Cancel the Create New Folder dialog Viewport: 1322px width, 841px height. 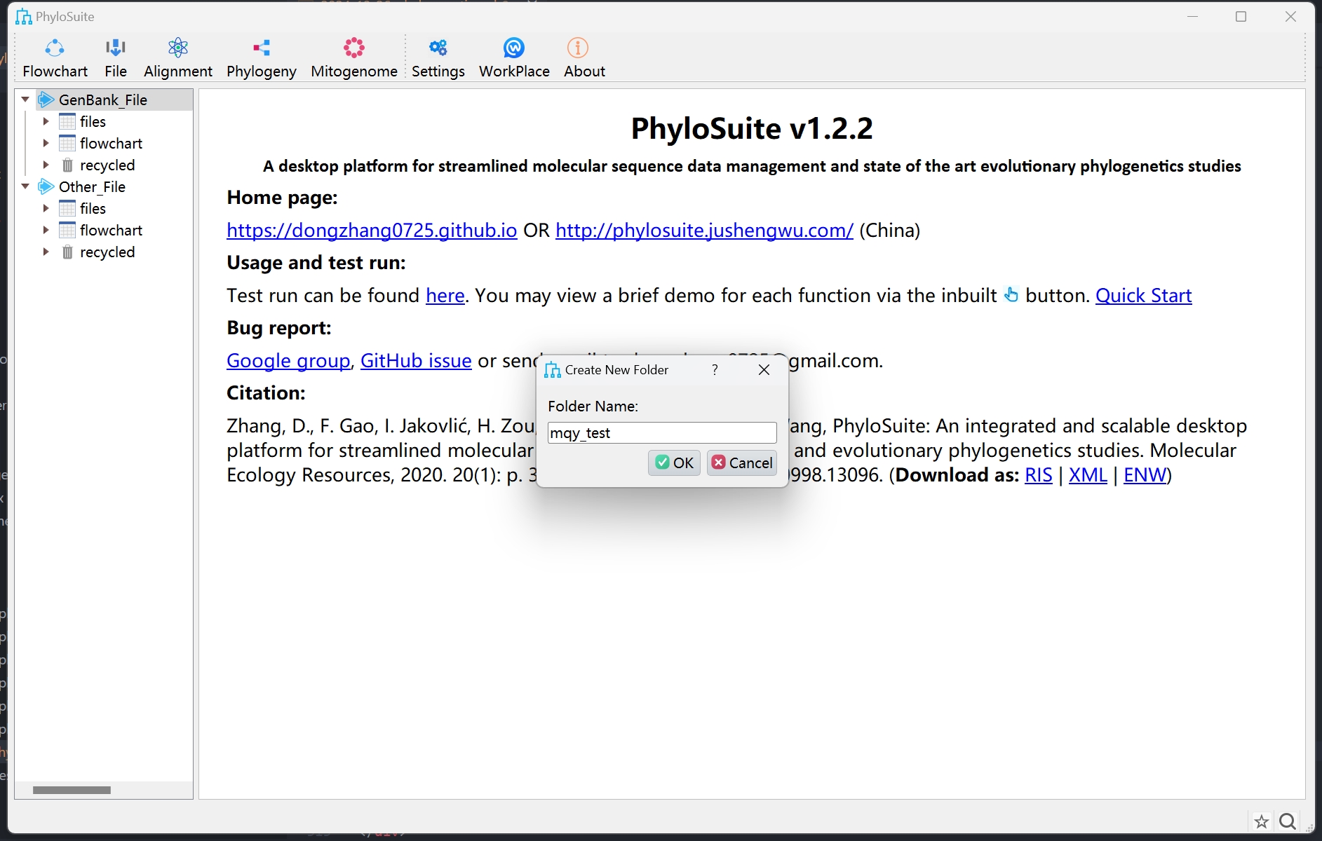(x=742, y=463)
